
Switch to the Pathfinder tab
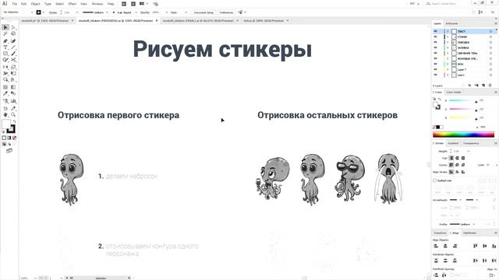pyautogui.click(x=469, y=233)
